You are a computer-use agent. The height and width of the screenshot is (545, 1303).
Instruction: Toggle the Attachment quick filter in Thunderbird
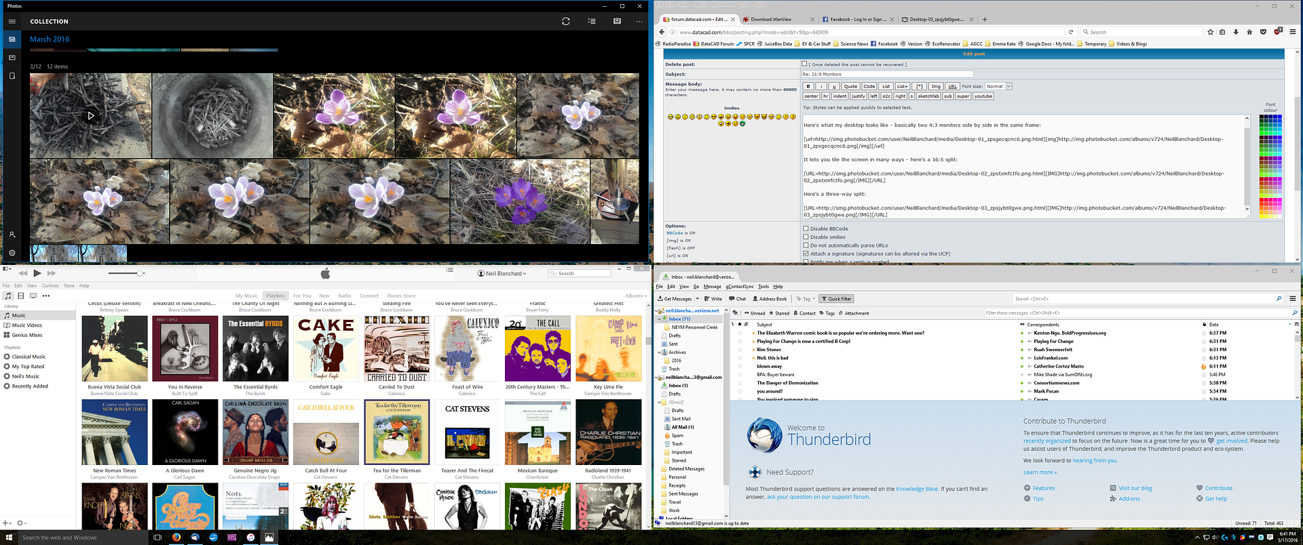[854, 313]
